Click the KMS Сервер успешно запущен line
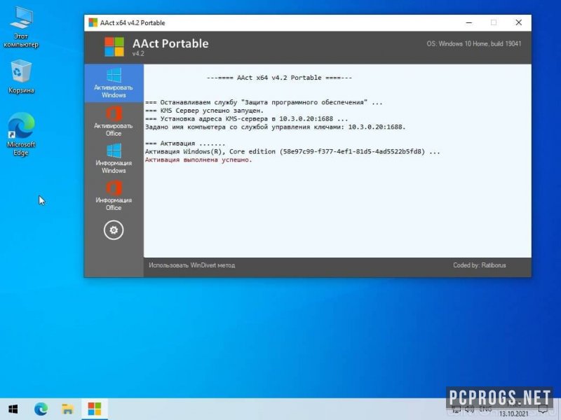 coord(204,111)
